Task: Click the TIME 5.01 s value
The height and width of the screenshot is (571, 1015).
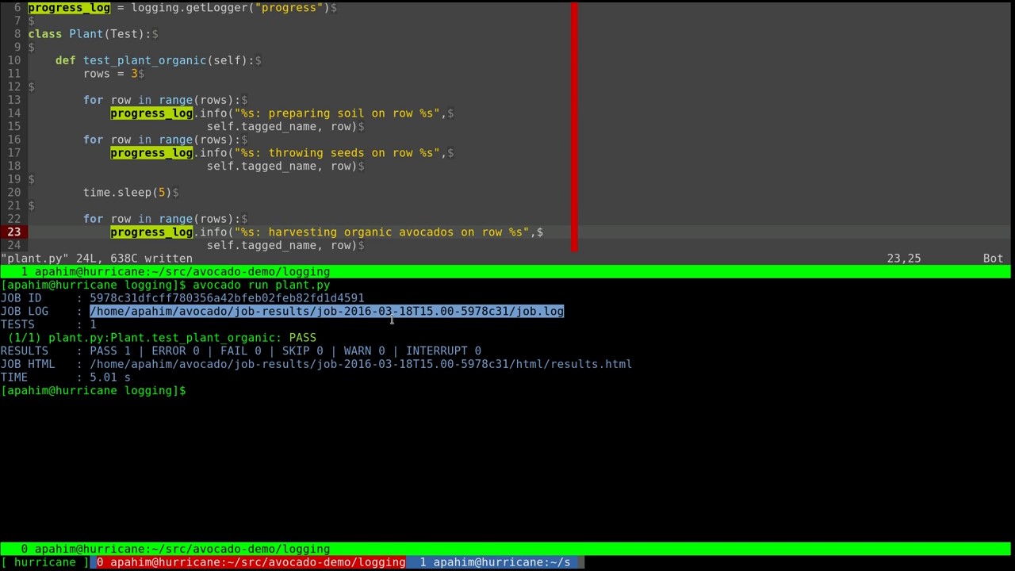Action: click(x=110, y=377)
